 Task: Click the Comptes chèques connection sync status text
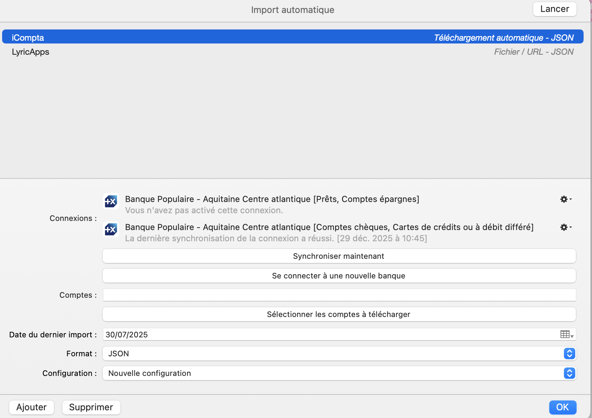click(x=276, y=238)
